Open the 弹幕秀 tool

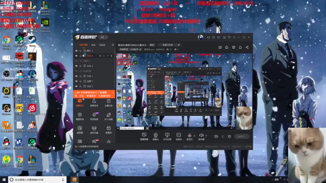click(108, 130)
